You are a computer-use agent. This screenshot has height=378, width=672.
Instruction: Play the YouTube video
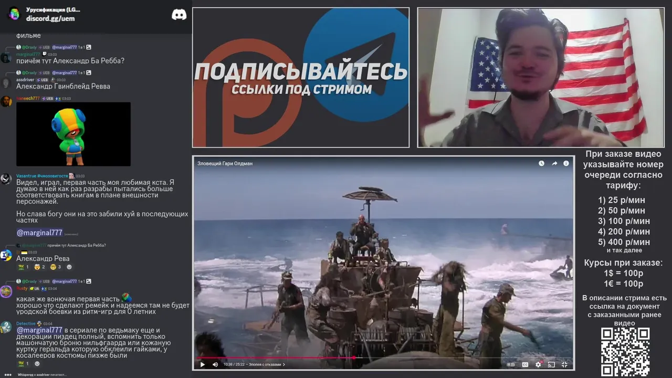[203, 364]
